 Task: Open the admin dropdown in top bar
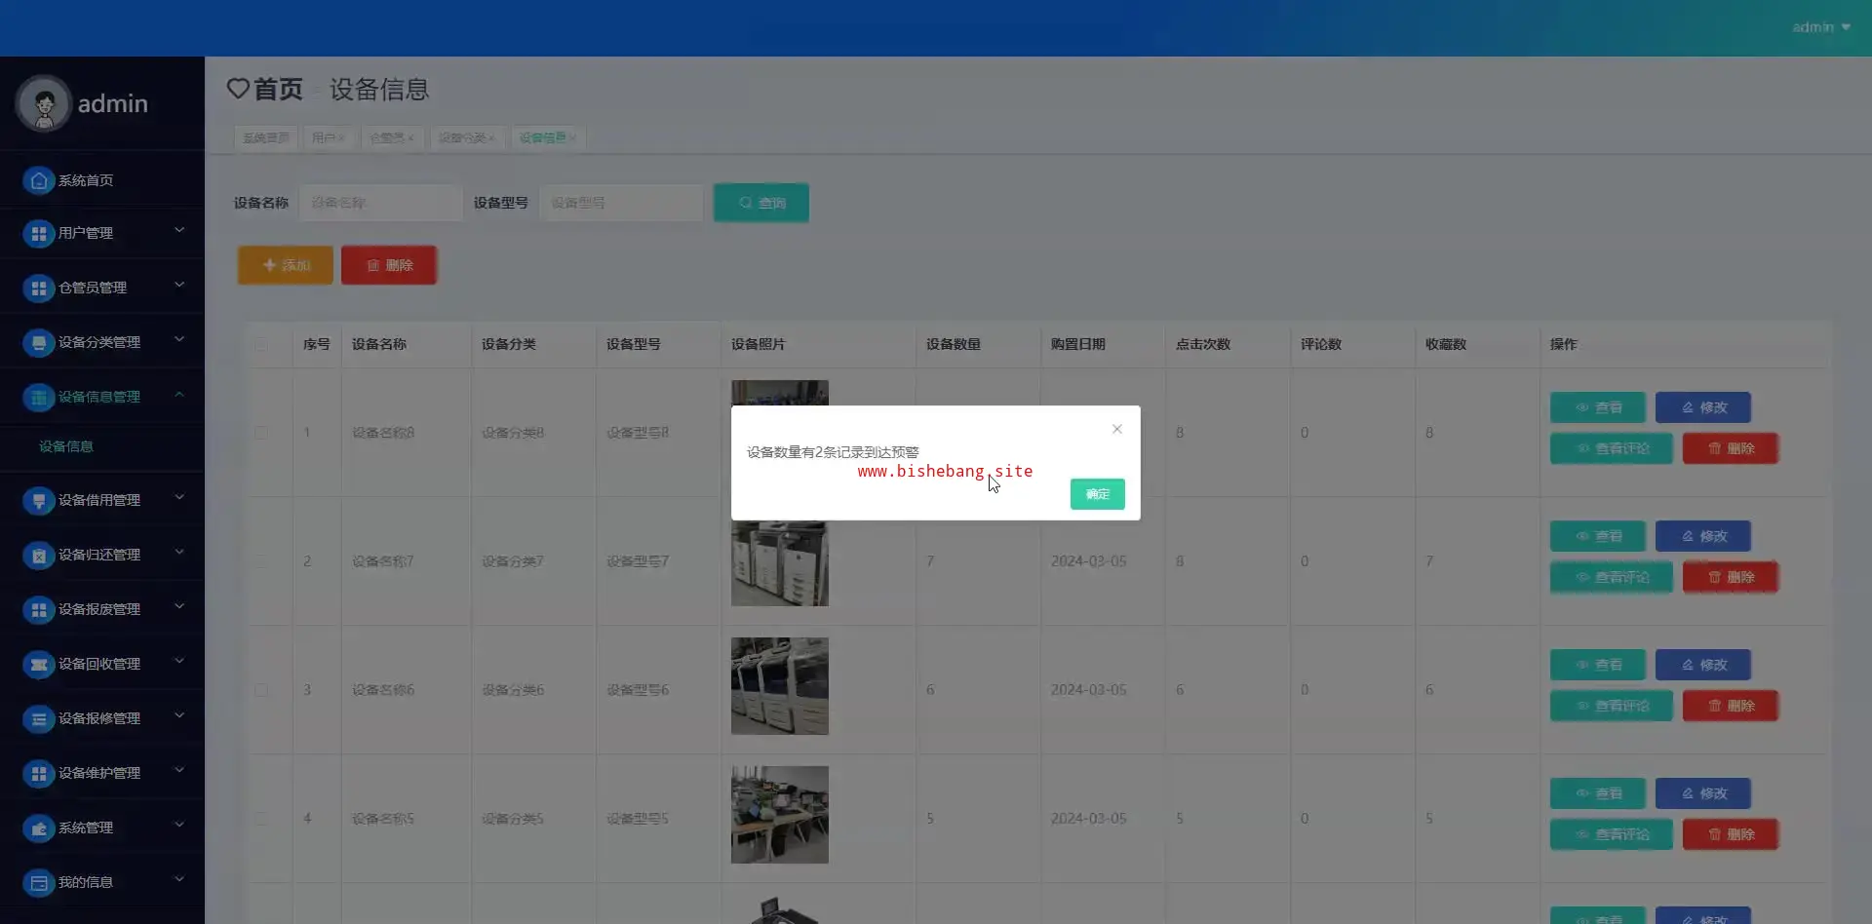[1821, 27]
